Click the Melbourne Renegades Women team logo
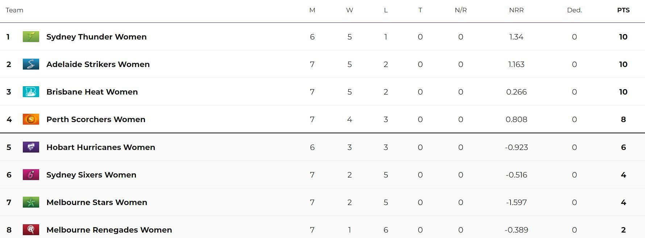Viewport: 645px width, 238px height. [x=31, y=230]
